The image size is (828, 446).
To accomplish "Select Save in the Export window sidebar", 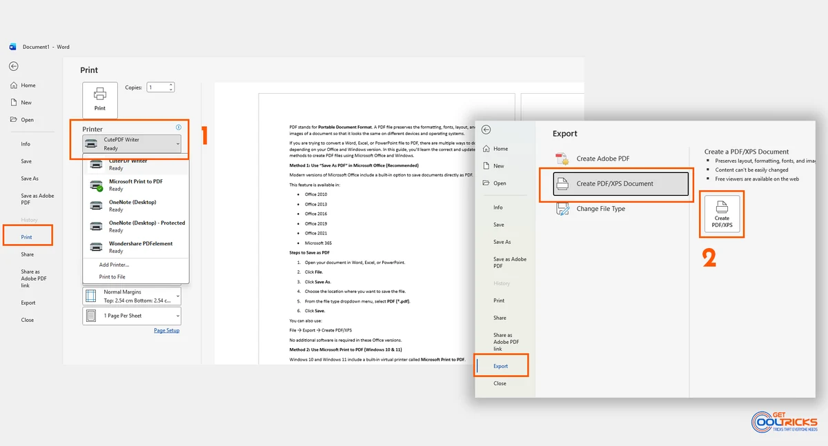I will pos(499,225).
